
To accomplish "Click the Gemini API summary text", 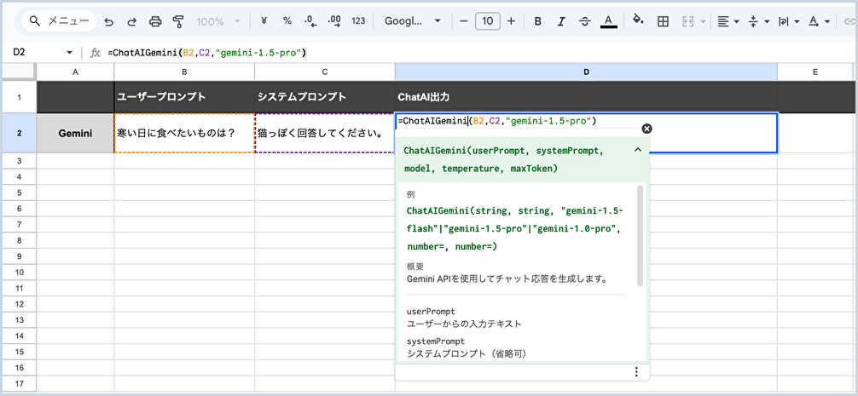I will (507, 279).
